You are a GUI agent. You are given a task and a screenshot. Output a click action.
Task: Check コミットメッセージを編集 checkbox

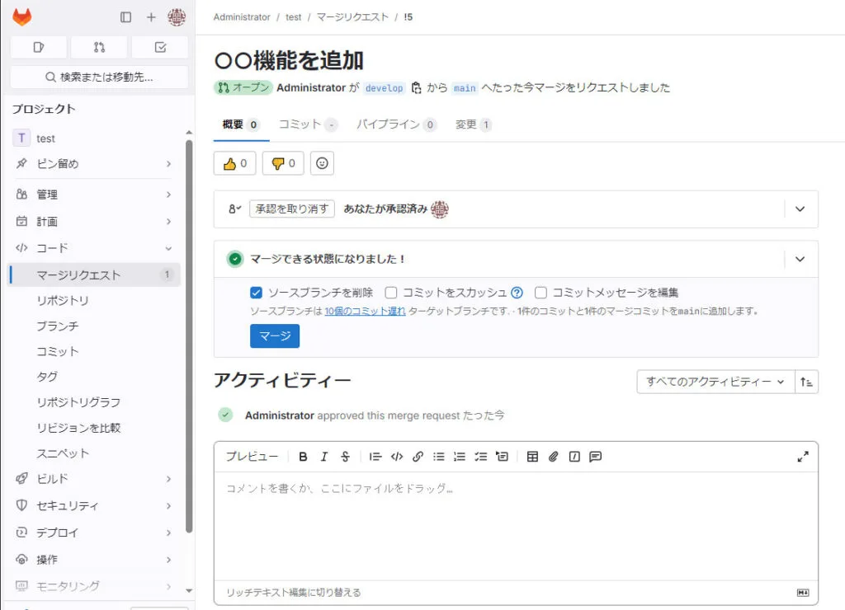pyautogui.click(x=541, y=293)
